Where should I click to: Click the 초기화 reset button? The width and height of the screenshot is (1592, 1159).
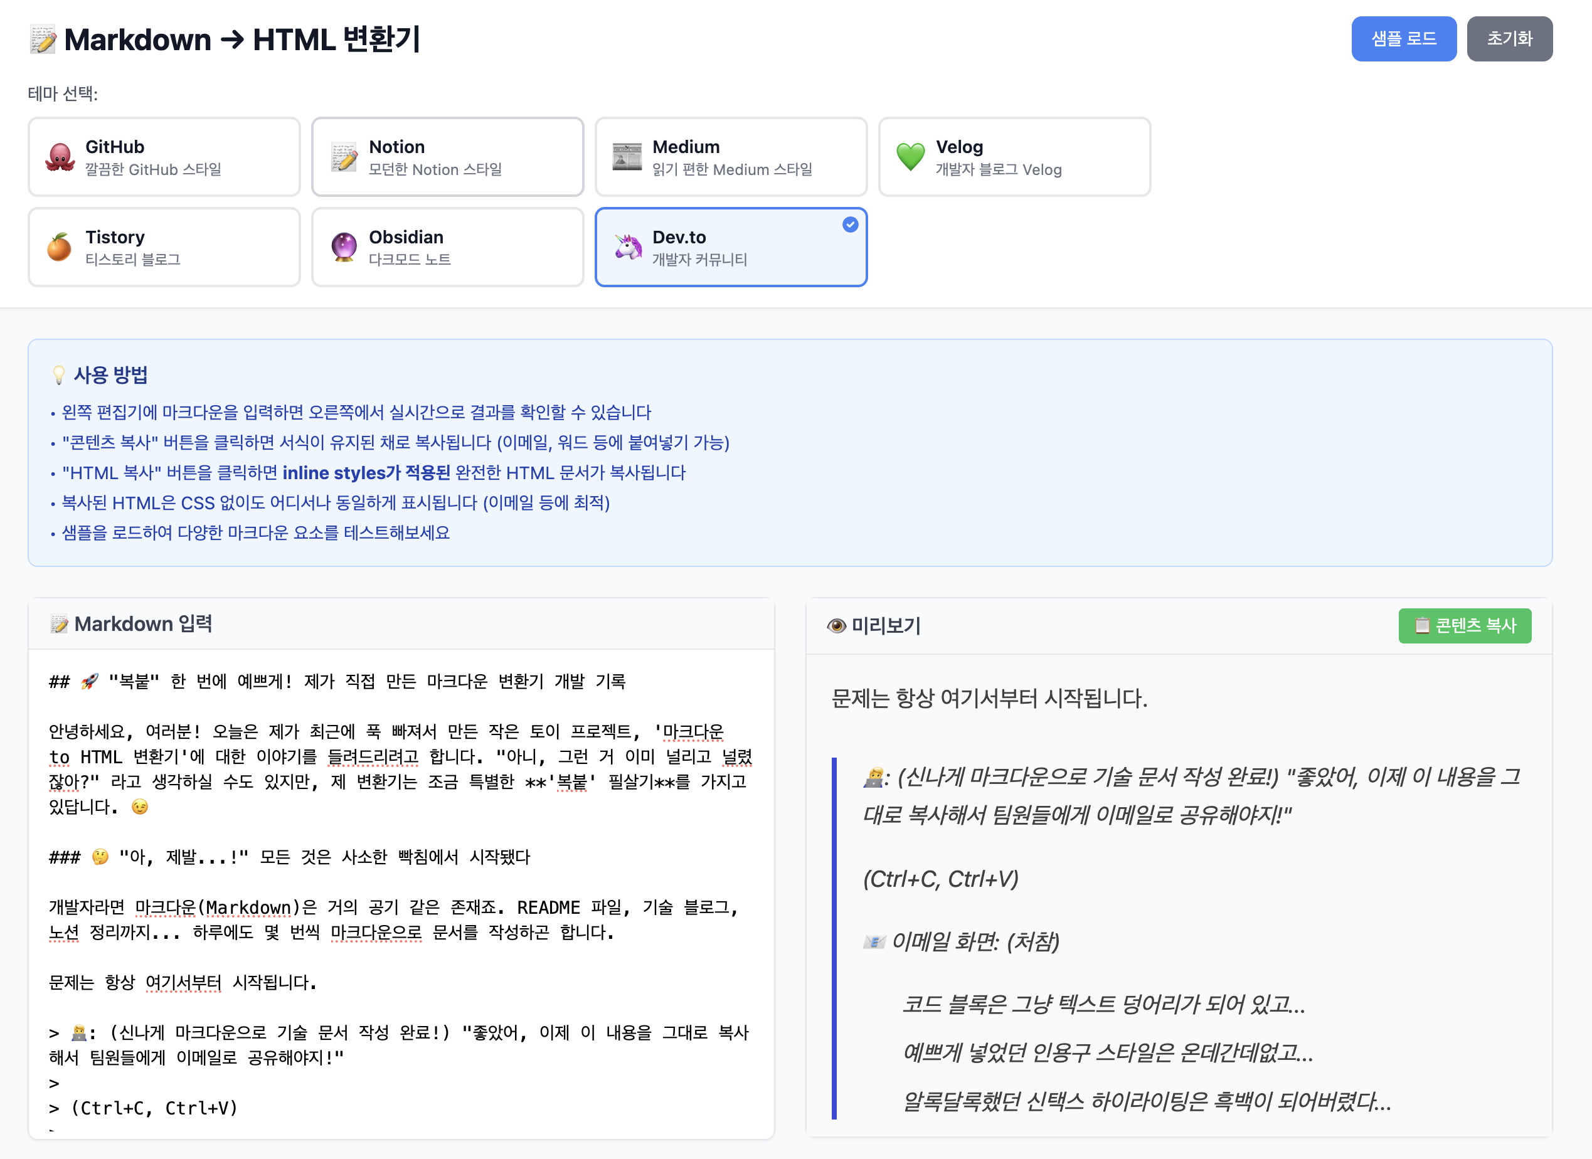point(1509,39)
